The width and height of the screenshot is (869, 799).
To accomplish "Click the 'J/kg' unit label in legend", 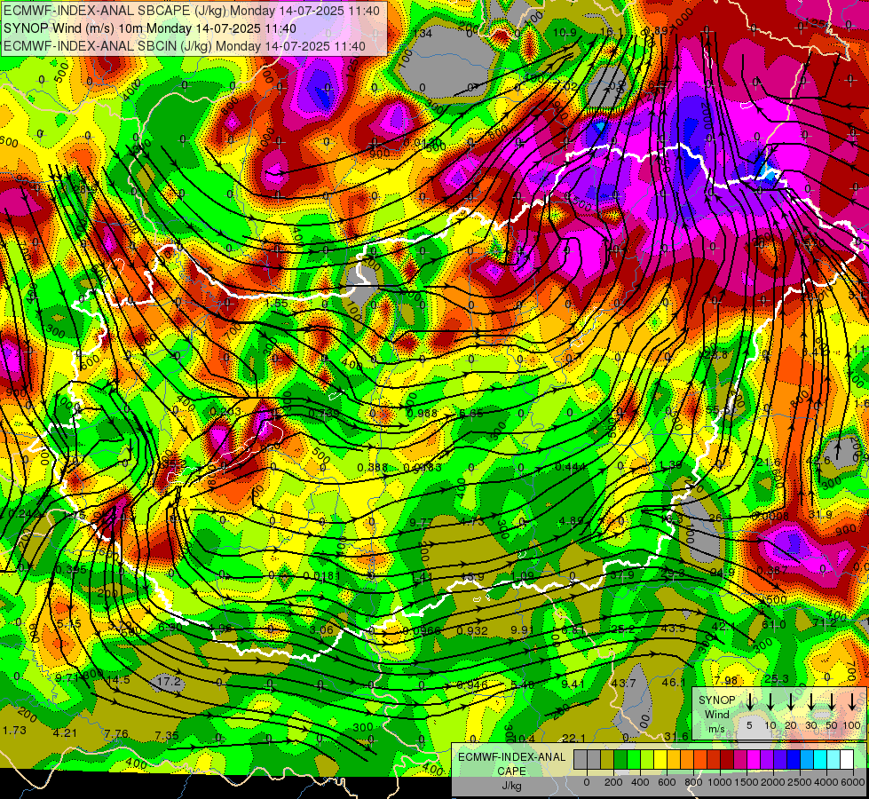I will 511,786.
